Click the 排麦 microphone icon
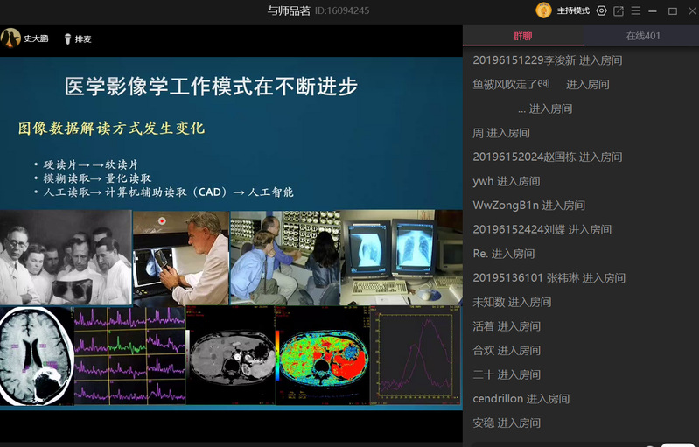The height and width of the screenshot is (447, 699). (67, 38)
